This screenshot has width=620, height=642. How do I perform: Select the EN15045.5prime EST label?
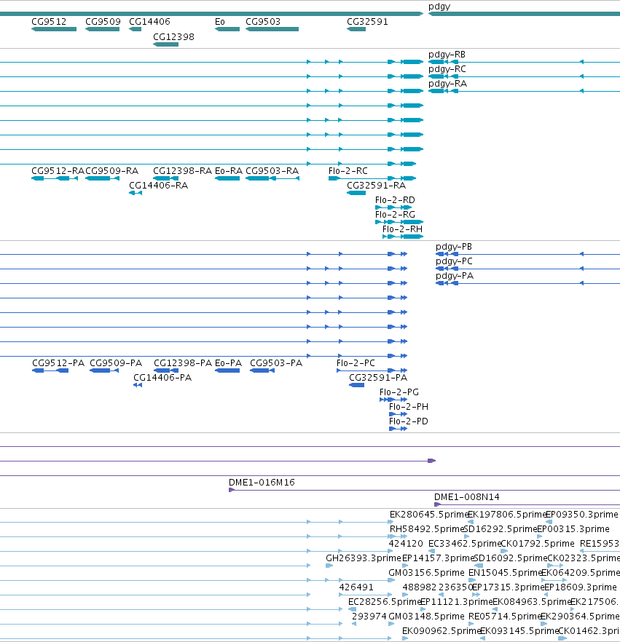click(x=506, y=573)
